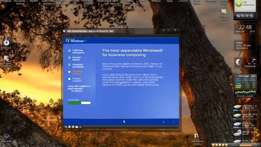Viewport: 261px width, 147px height.
Task: Click the first small icon under Add virtual drive
Action: [238, 16]
